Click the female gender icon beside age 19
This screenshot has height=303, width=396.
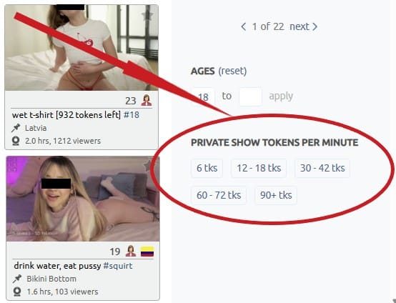131,251
